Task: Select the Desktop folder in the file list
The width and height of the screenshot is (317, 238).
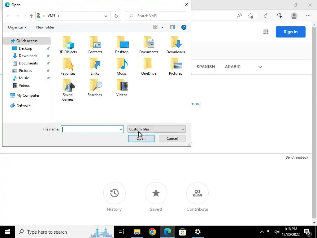Action: 122,45
